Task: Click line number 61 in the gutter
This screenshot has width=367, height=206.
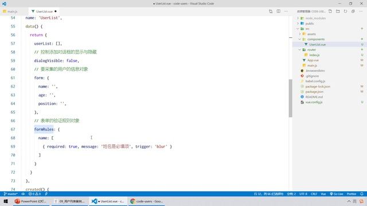Action: pyautogui.click(x=13, y=78)
